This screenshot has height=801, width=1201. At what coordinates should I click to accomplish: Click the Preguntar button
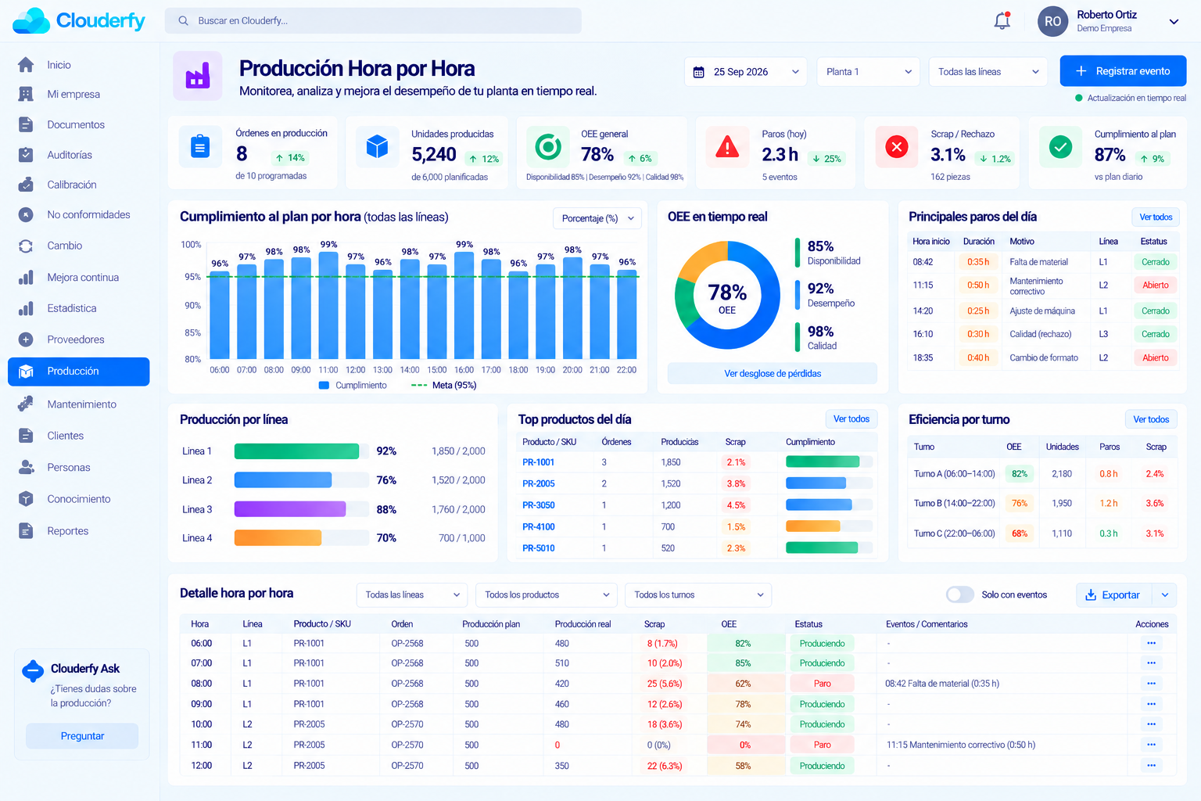(82, 736)
